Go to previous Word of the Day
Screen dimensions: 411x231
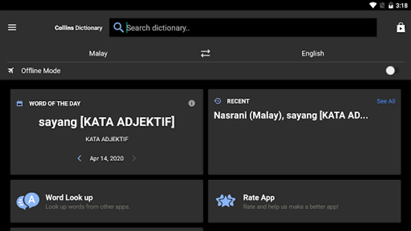[79, 158]
